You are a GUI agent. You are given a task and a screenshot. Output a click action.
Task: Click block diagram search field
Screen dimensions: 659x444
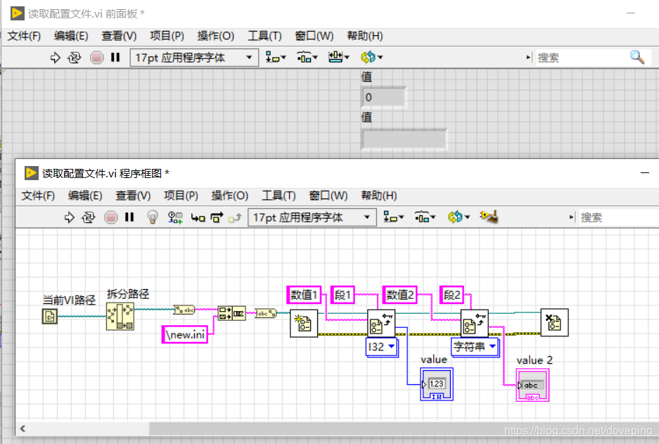pos(618,217)
